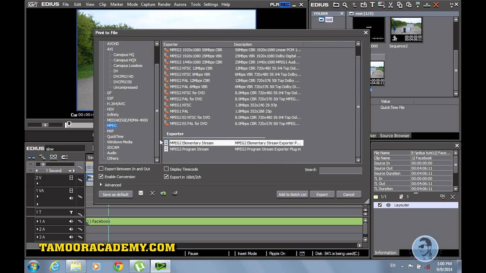Expand track 3 A triangle
This screenshot has width=486, height=273.
click(37, 237)
